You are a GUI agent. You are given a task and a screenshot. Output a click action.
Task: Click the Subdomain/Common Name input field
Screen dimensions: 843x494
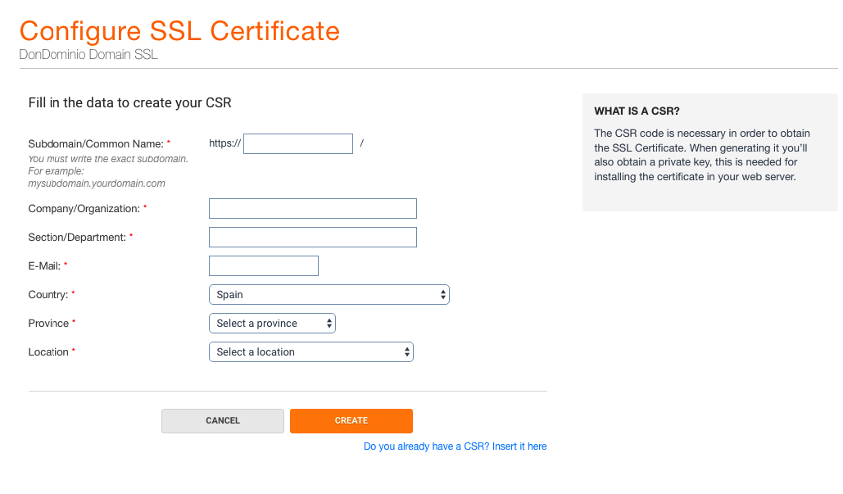[298, 143]
